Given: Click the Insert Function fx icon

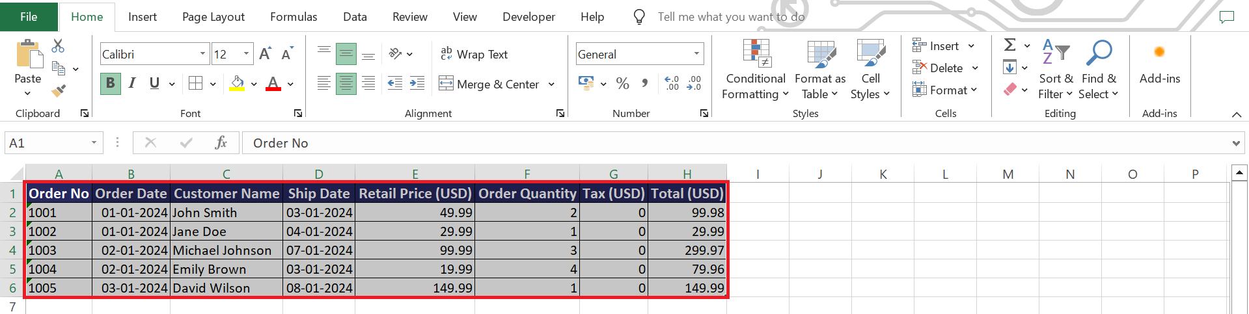Looking at the screenshot, I should click(x=221, y=143).
